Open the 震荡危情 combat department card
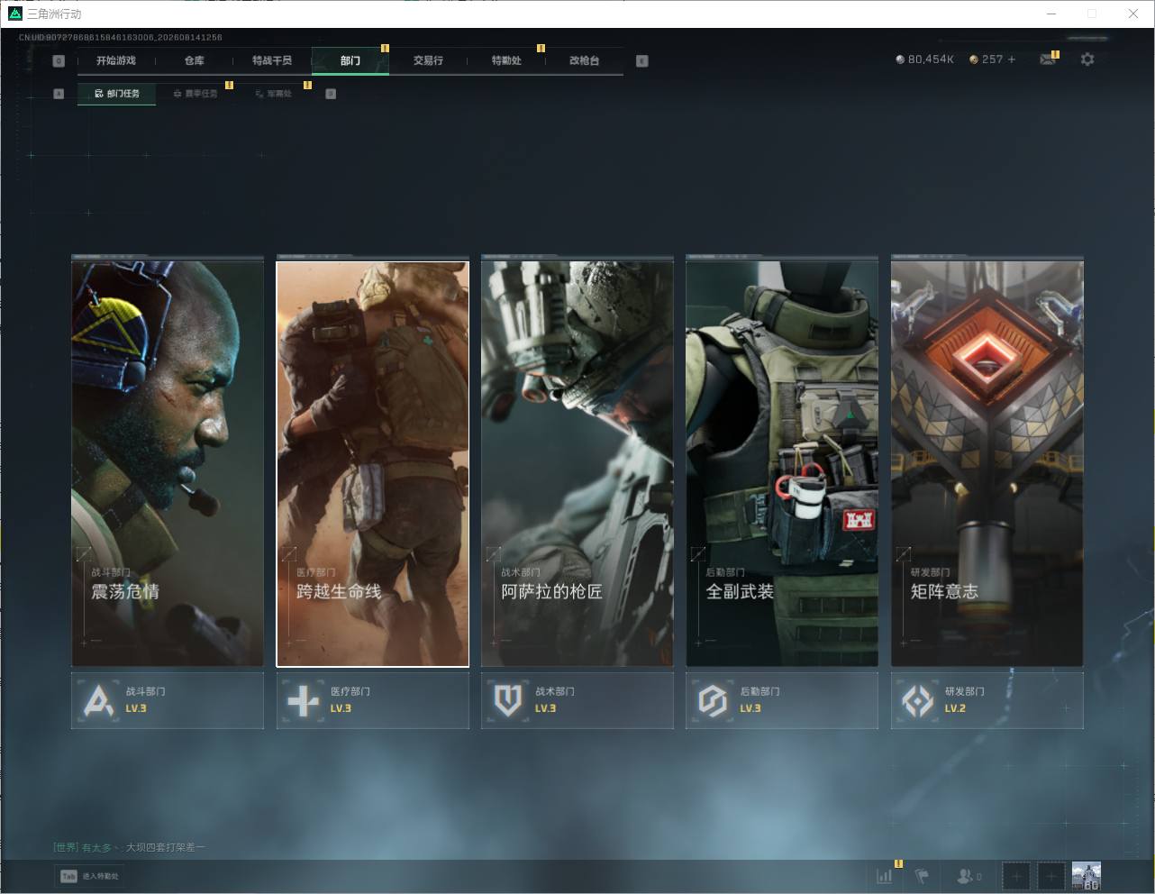The image size is (1155, 894). point(168,463)
